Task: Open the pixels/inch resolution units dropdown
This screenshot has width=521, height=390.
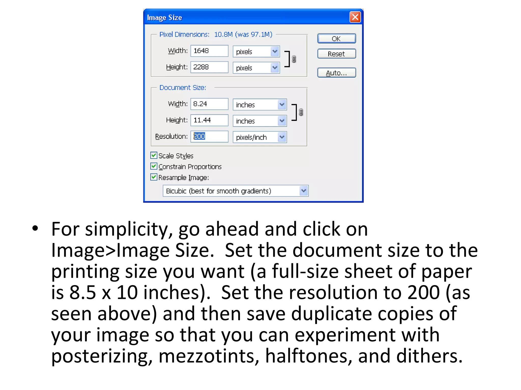Action: point(260,137)
